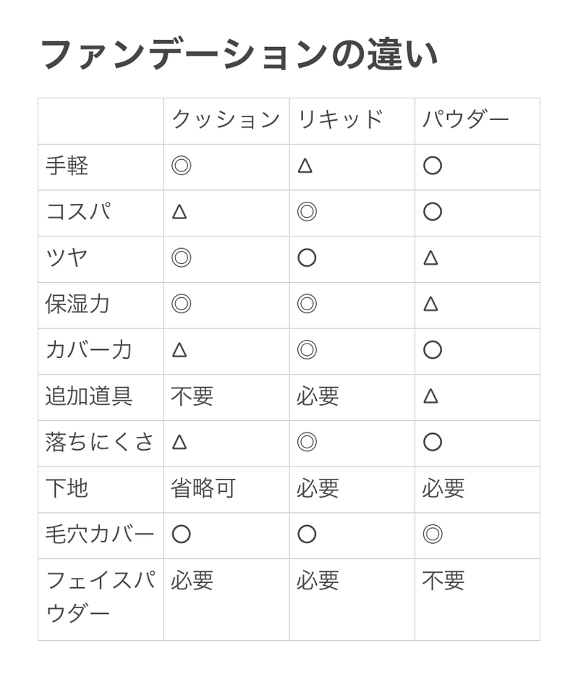Screen dimensions: 578x682
Task: Click the circle in クッション 毛穴カバー cell
Action: pos(181,534)
